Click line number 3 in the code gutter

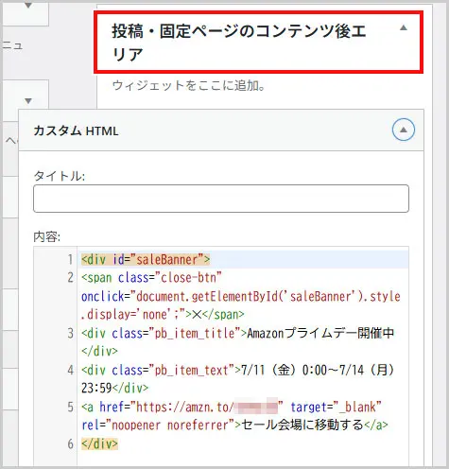(x=70, y=334)
